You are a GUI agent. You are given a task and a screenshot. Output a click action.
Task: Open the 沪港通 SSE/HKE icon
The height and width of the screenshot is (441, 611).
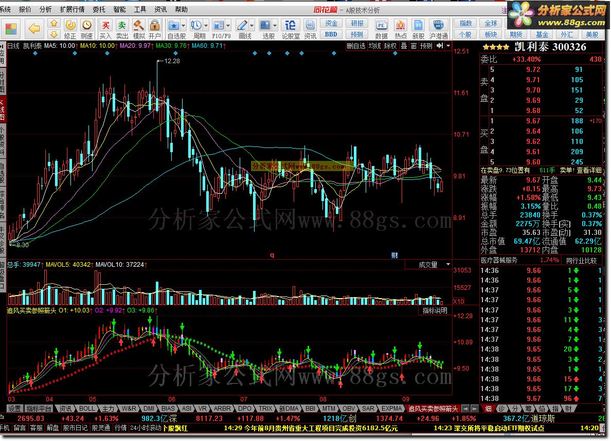[x=438, y=26]
